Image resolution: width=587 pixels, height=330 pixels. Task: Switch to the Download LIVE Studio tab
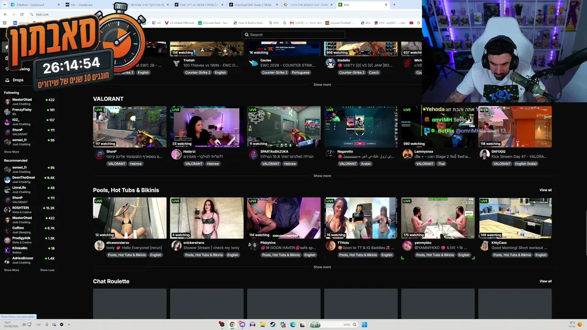[x=253, y=5]
